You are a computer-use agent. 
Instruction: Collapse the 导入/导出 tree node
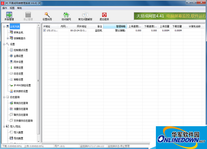click(4, 126)
